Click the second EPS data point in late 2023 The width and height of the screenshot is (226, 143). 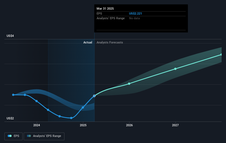[x=25, y=95]
